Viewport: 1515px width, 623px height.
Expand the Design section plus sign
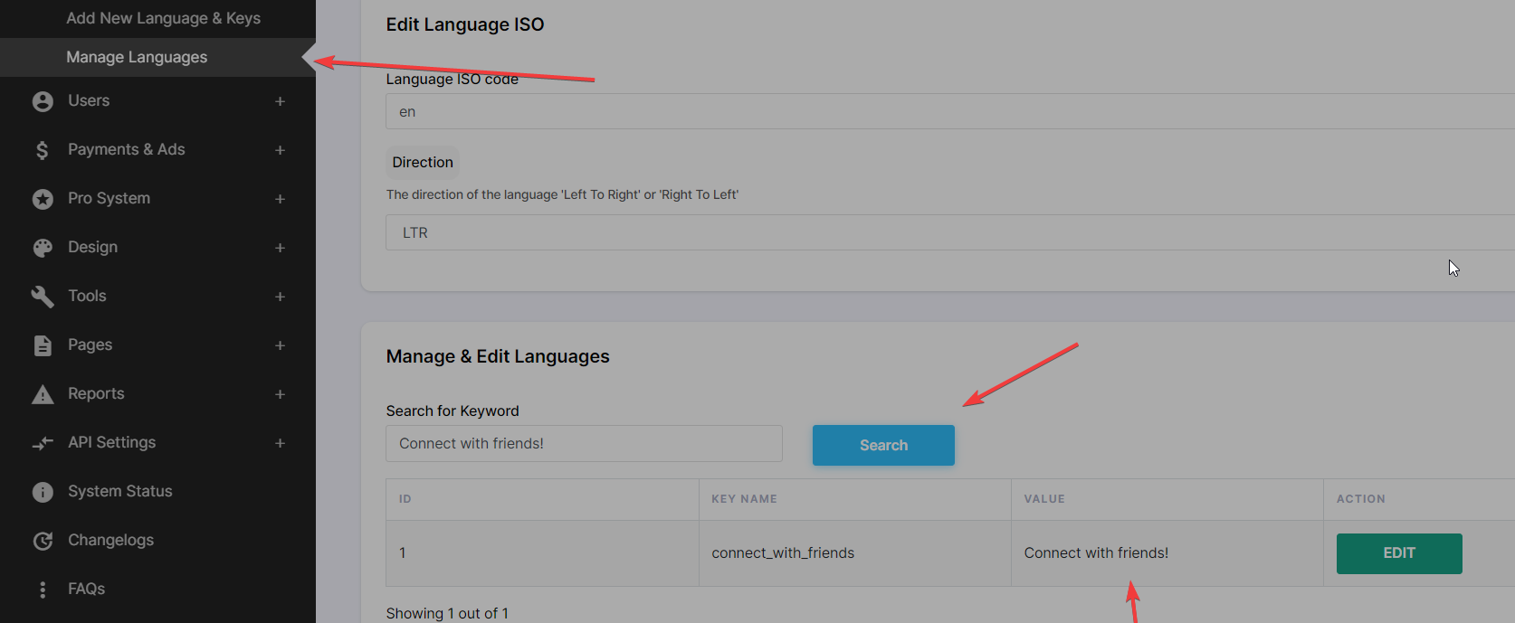(x=280, y=248)
